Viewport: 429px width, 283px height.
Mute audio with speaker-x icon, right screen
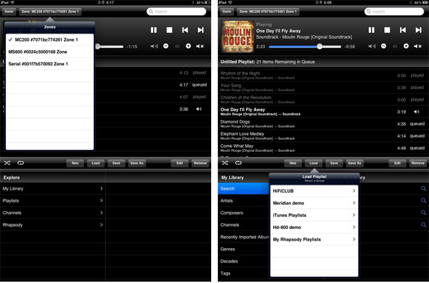click(418, 46)
